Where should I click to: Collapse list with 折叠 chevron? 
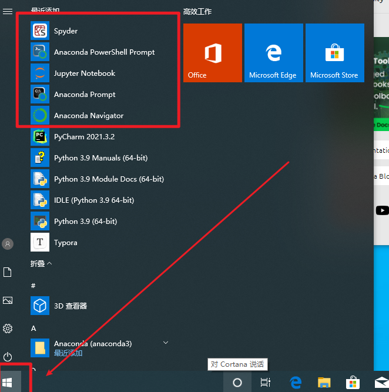click(x=49, y=263)
